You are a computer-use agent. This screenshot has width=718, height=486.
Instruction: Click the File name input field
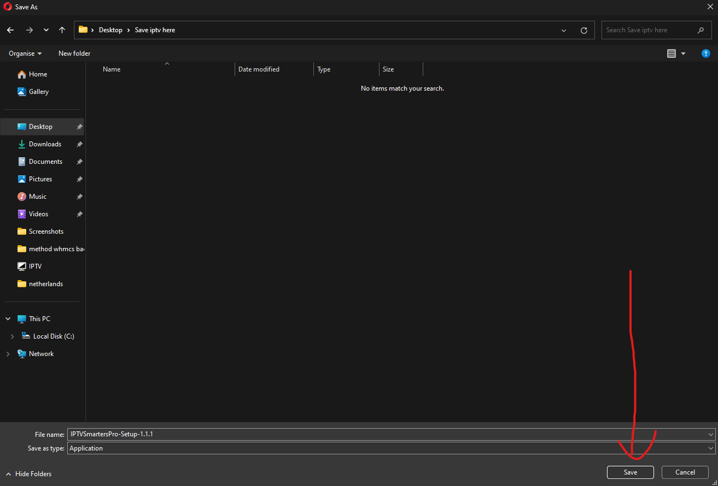tap(383, 434)
